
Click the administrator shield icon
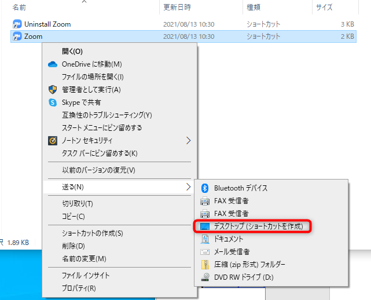(x=53, y=90)
